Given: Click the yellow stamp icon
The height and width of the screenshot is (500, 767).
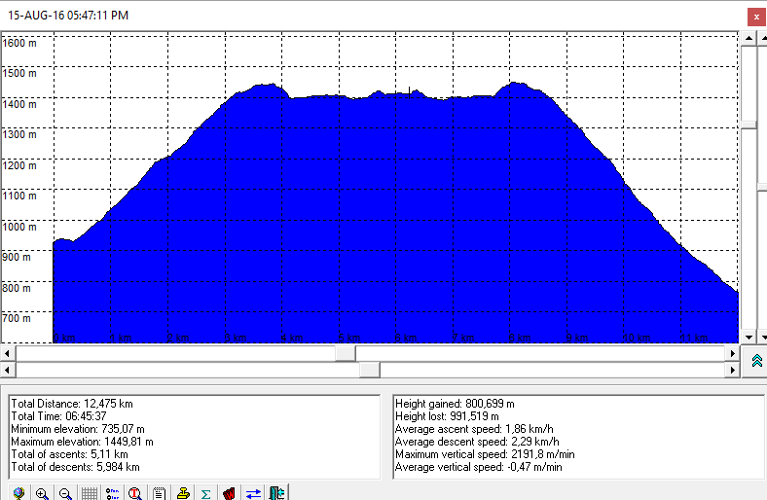Looking at the screenshot, I should (183, 493).
